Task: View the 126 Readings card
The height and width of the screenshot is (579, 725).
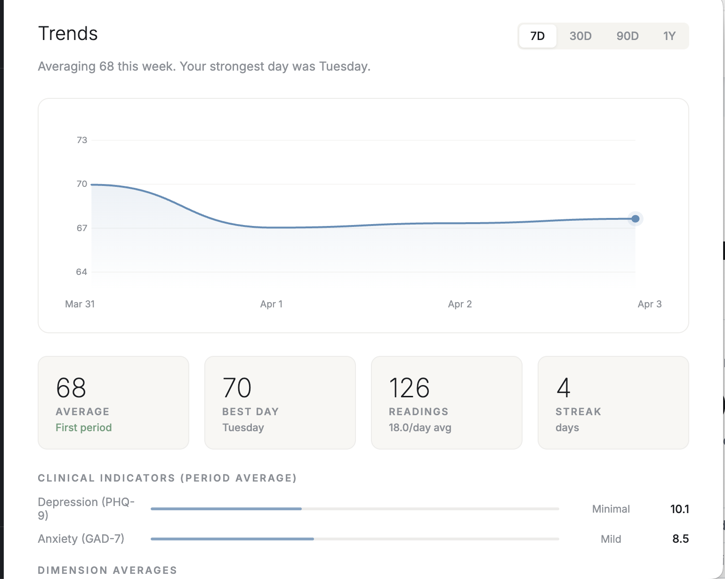Action: pyautogui.click(x=446, y=402)
